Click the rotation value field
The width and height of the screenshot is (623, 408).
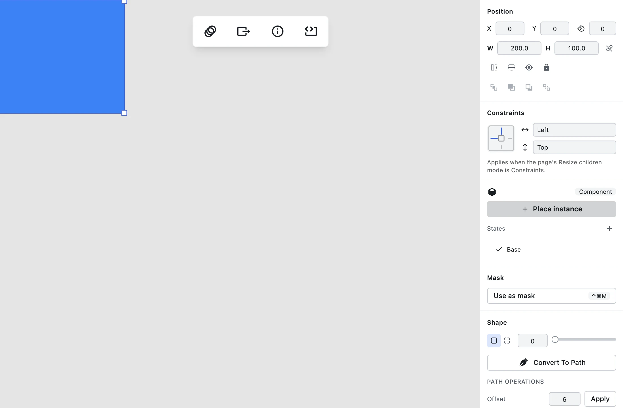[602, 28]
